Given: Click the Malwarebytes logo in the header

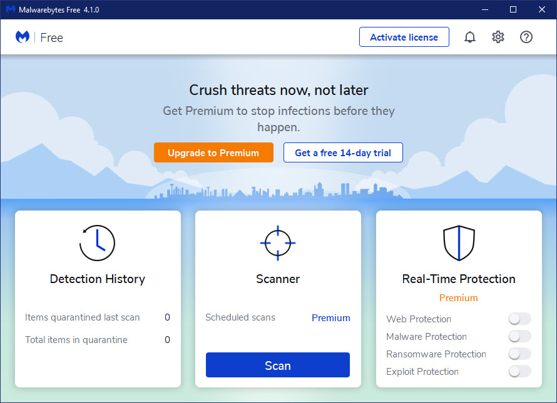Looking at the screenshot, I should tap(23, 37).
